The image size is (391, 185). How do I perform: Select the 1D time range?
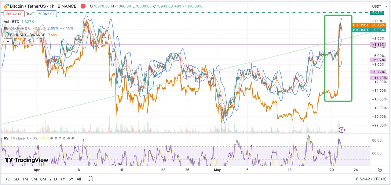pyautogui.click(x=8, y=179)
